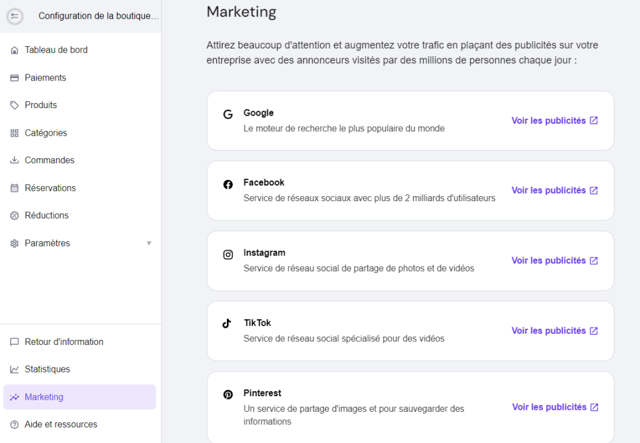
Task: View Google ads via Voir les publicités
Action: (x=554, y=121)
